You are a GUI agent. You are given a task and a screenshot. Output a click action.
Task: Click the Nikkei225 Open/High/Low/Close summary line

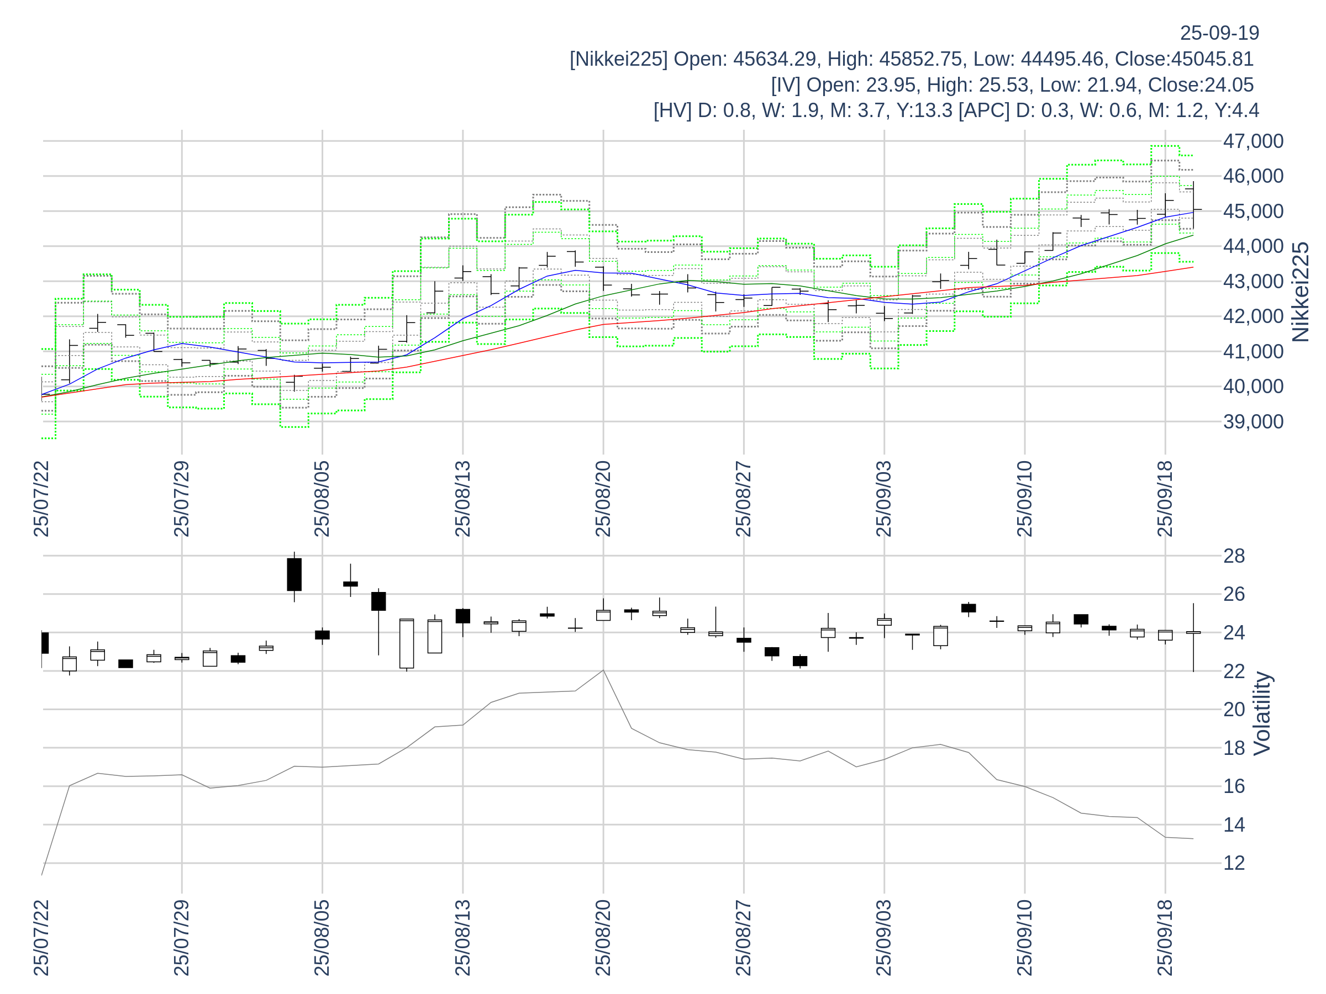(x=911, y=59)
